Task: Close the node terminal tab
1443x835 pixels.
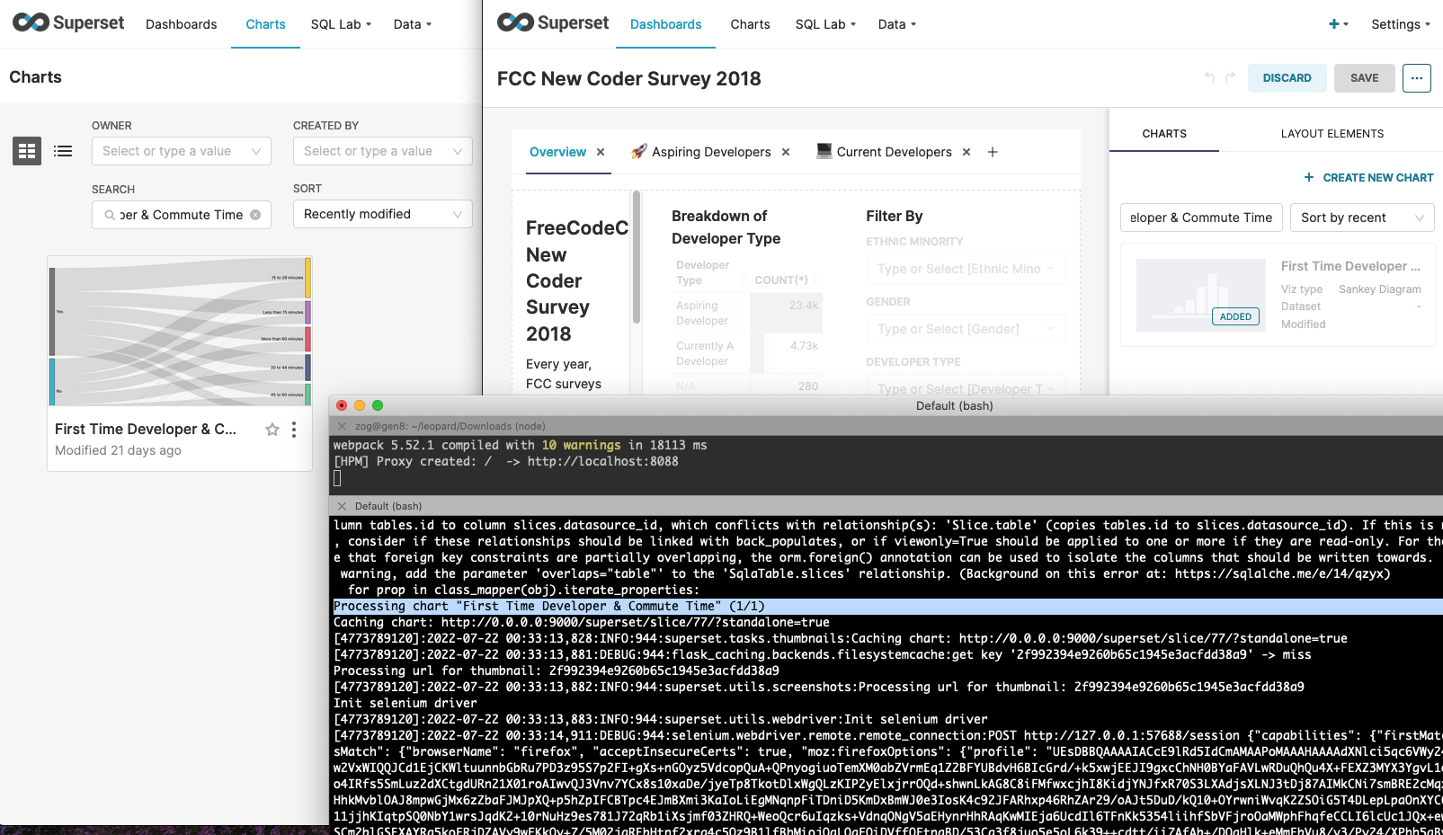Action: [x=342, y=426]
